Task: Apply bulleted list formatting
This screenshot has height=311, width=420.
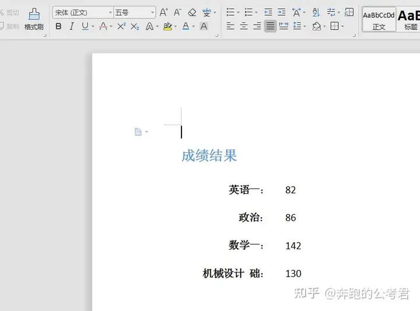Action: click(x=230, y=12)
